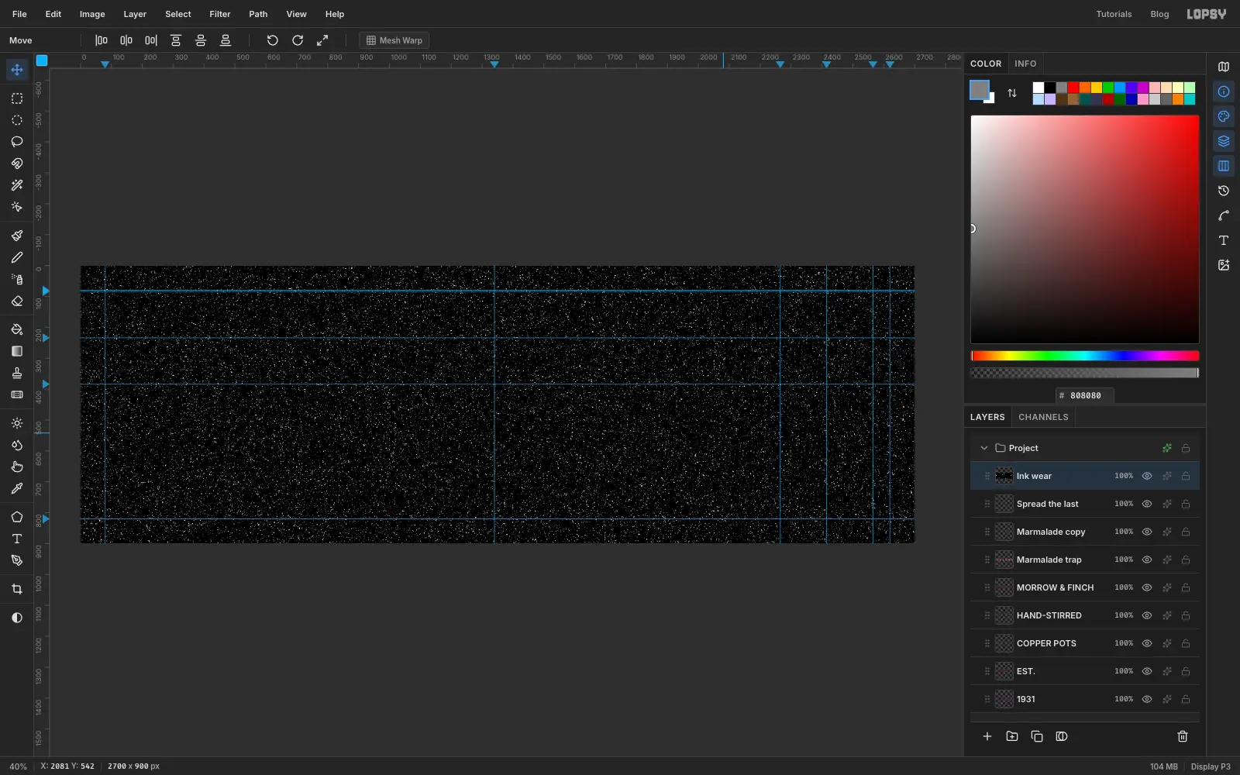Select the clone stamp tool
The height and width of the screenshot is (775, 1240).
16,373
